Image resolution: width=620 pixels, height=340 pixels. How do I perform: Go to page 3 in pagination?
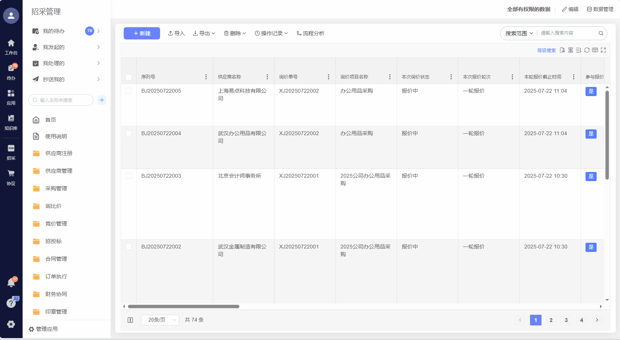(566, 320)
